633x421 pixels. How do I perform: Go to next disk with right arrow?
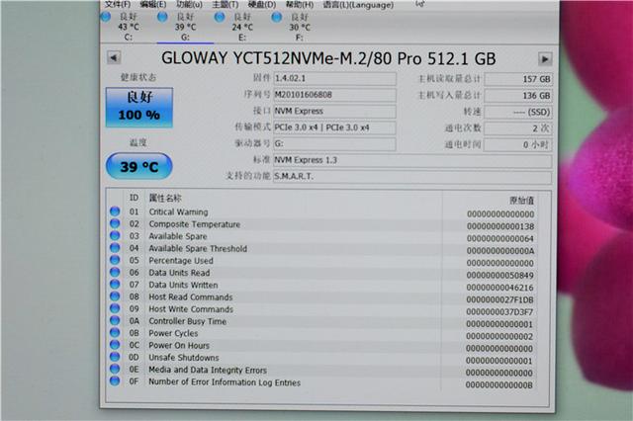click(x=545, y=59)
